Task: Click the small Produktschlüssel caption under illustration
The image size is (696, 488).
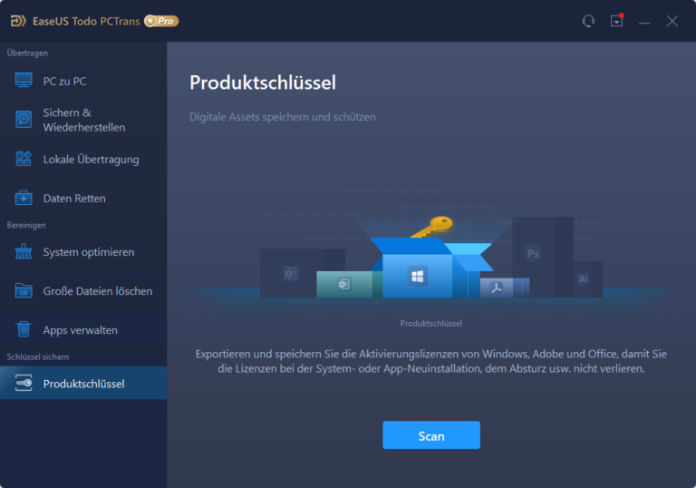Action: tap(431, 324)
